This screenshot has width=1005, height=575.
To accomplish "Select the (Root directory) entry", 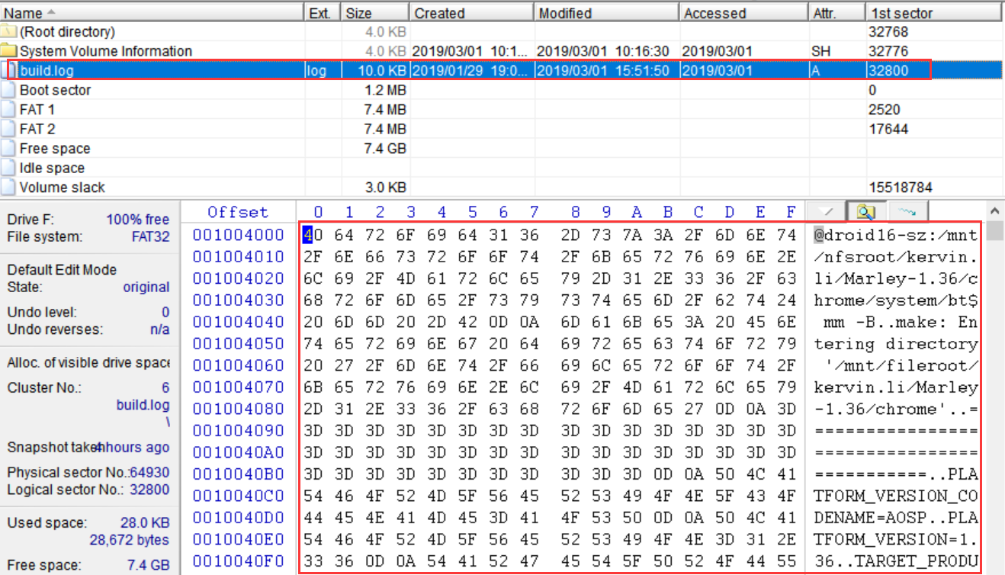I will tap(67, 31).
